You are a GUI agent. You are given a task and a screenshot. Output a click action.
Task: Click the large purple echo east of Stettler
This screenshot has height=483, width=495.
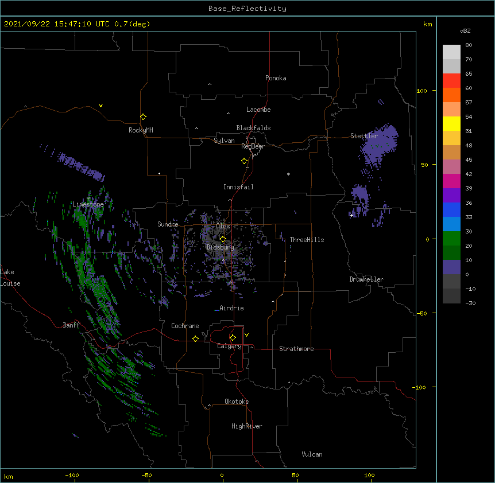pos(380,145)
